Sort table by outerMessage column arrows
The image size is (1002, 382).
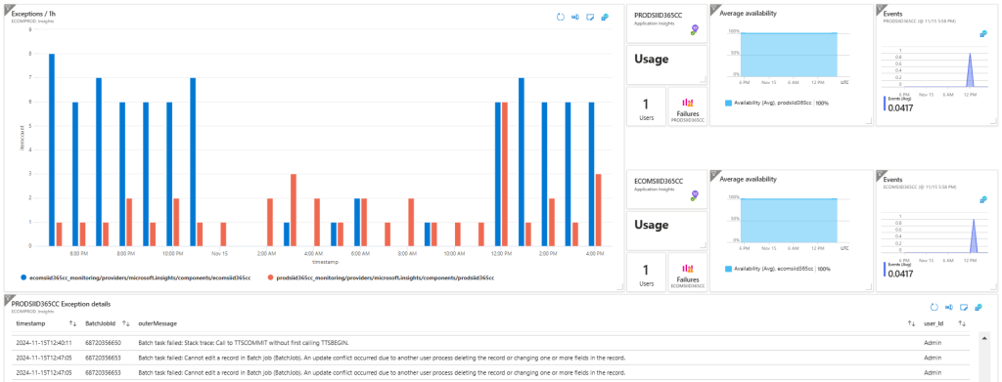pos(911,324)
